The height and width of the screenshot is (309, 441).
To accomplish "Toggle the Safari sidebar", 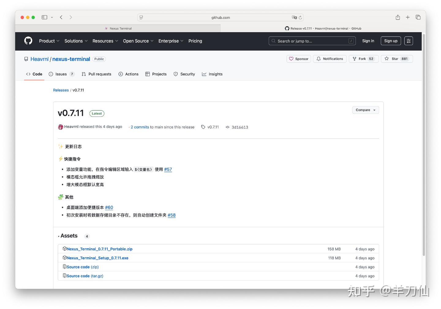I will (44, 17).
